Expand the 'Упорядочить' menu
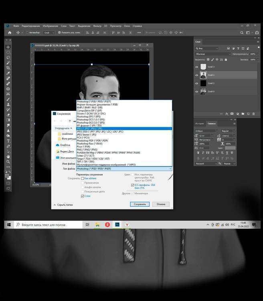Screen dimensions: 263x301 click(63, 128)
